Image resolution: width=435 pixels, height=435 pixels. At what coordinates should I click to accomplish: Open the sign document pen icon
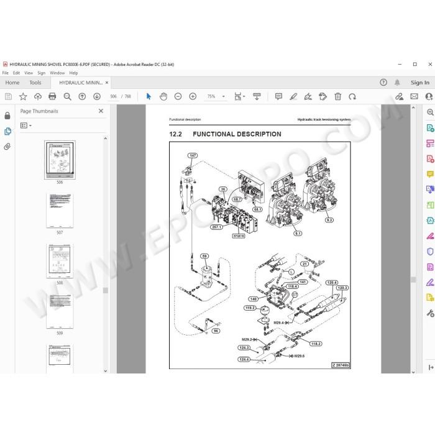pos(308,96)
